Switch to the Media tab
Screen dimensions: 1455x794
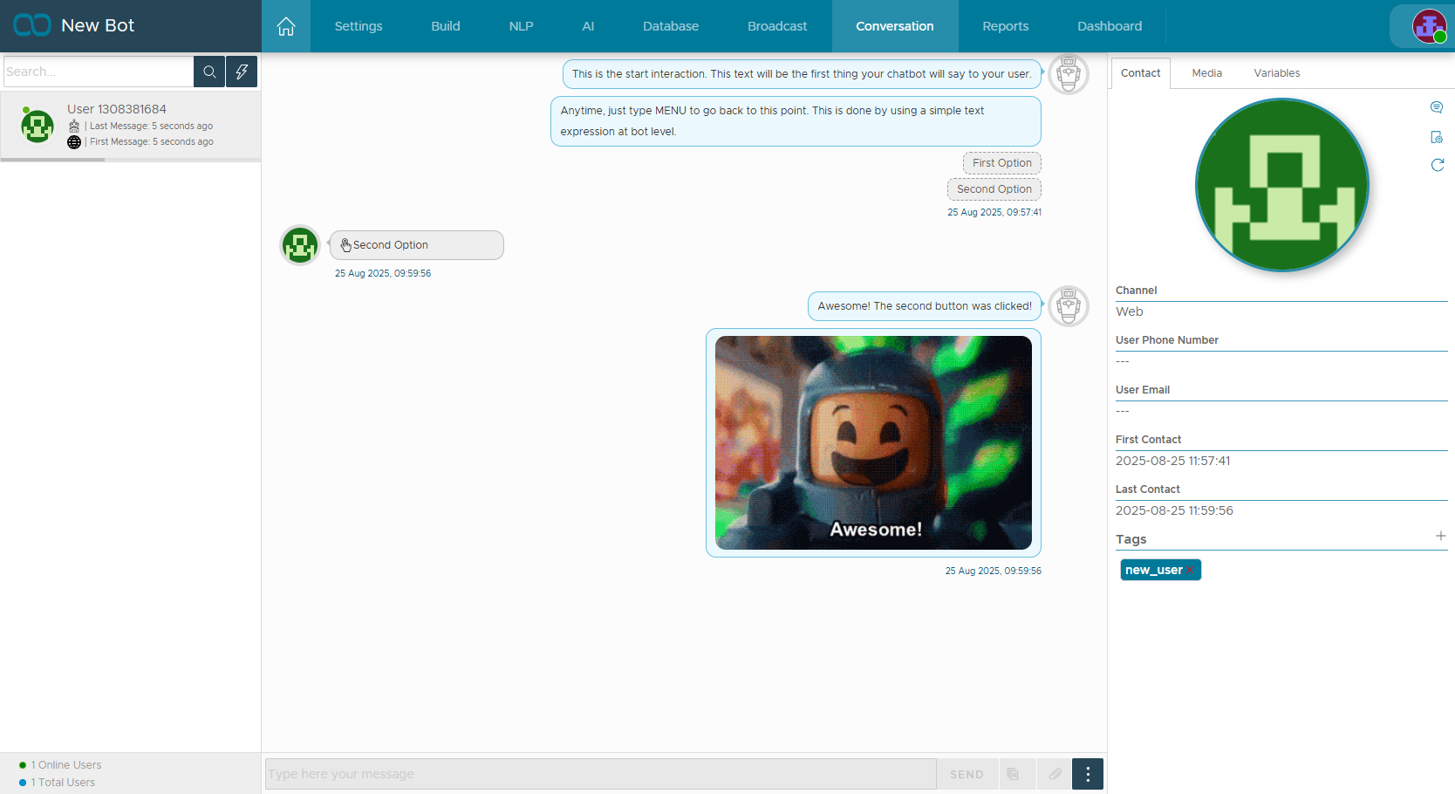click(1206, 73)
